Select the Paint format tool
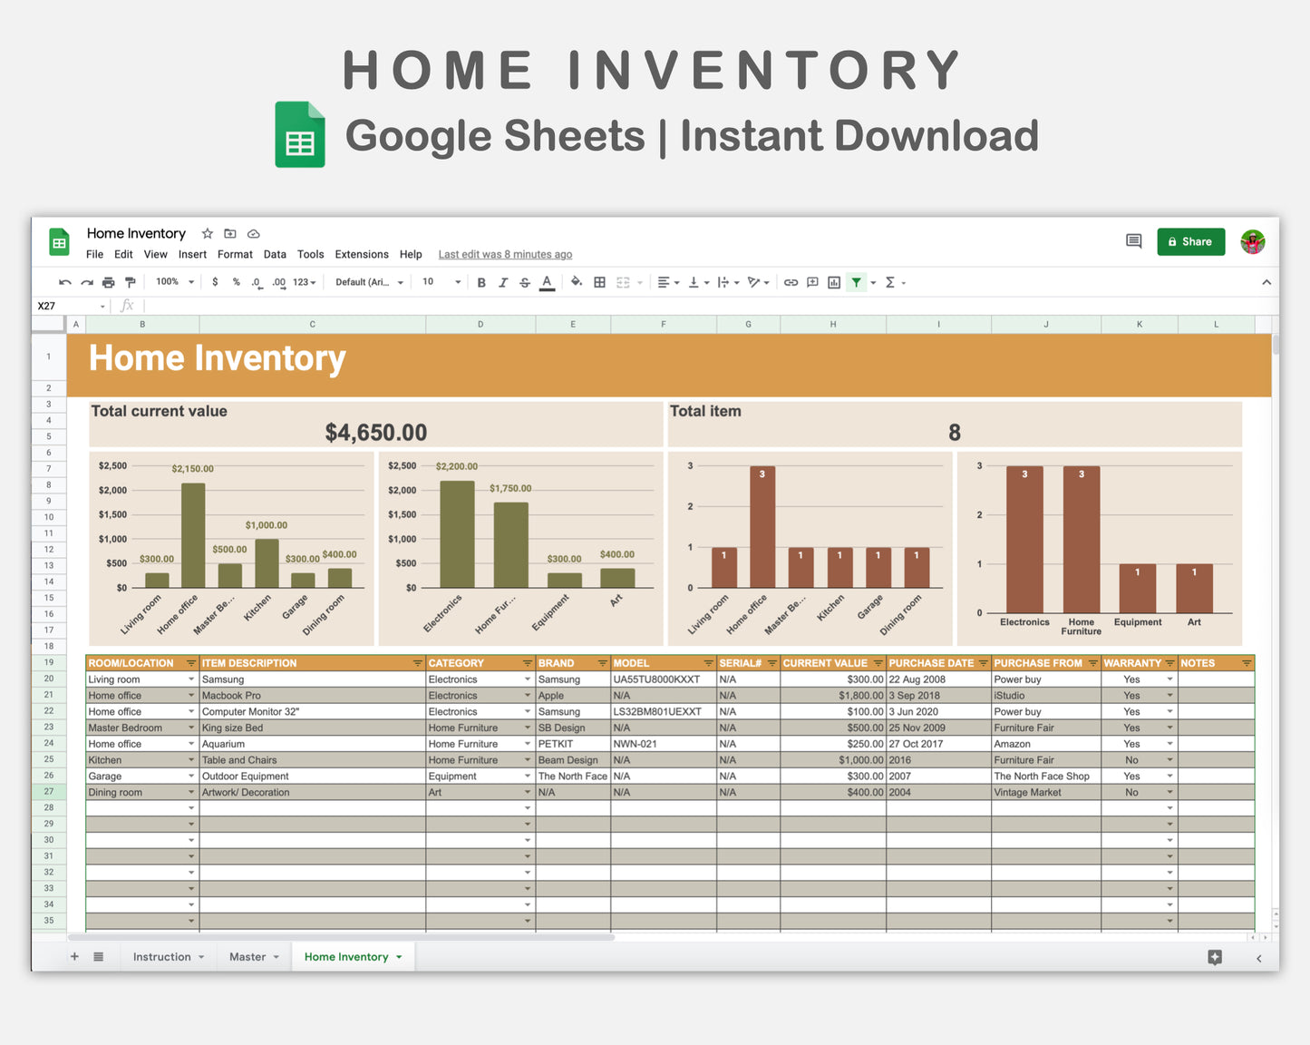This screenshot has width=1310, height=1045. click(x=131, y=282)
